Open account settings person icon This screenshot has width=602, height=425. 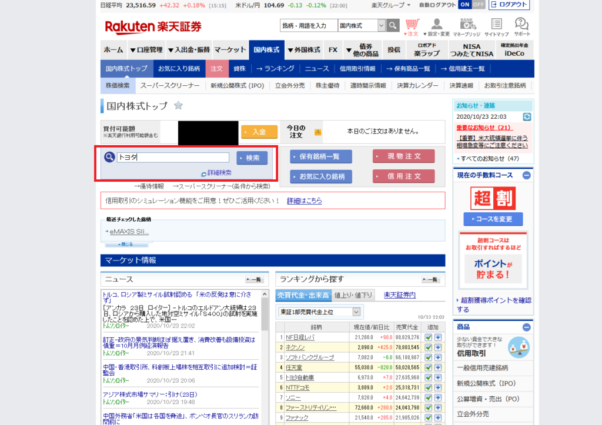(x=437, y=28)
